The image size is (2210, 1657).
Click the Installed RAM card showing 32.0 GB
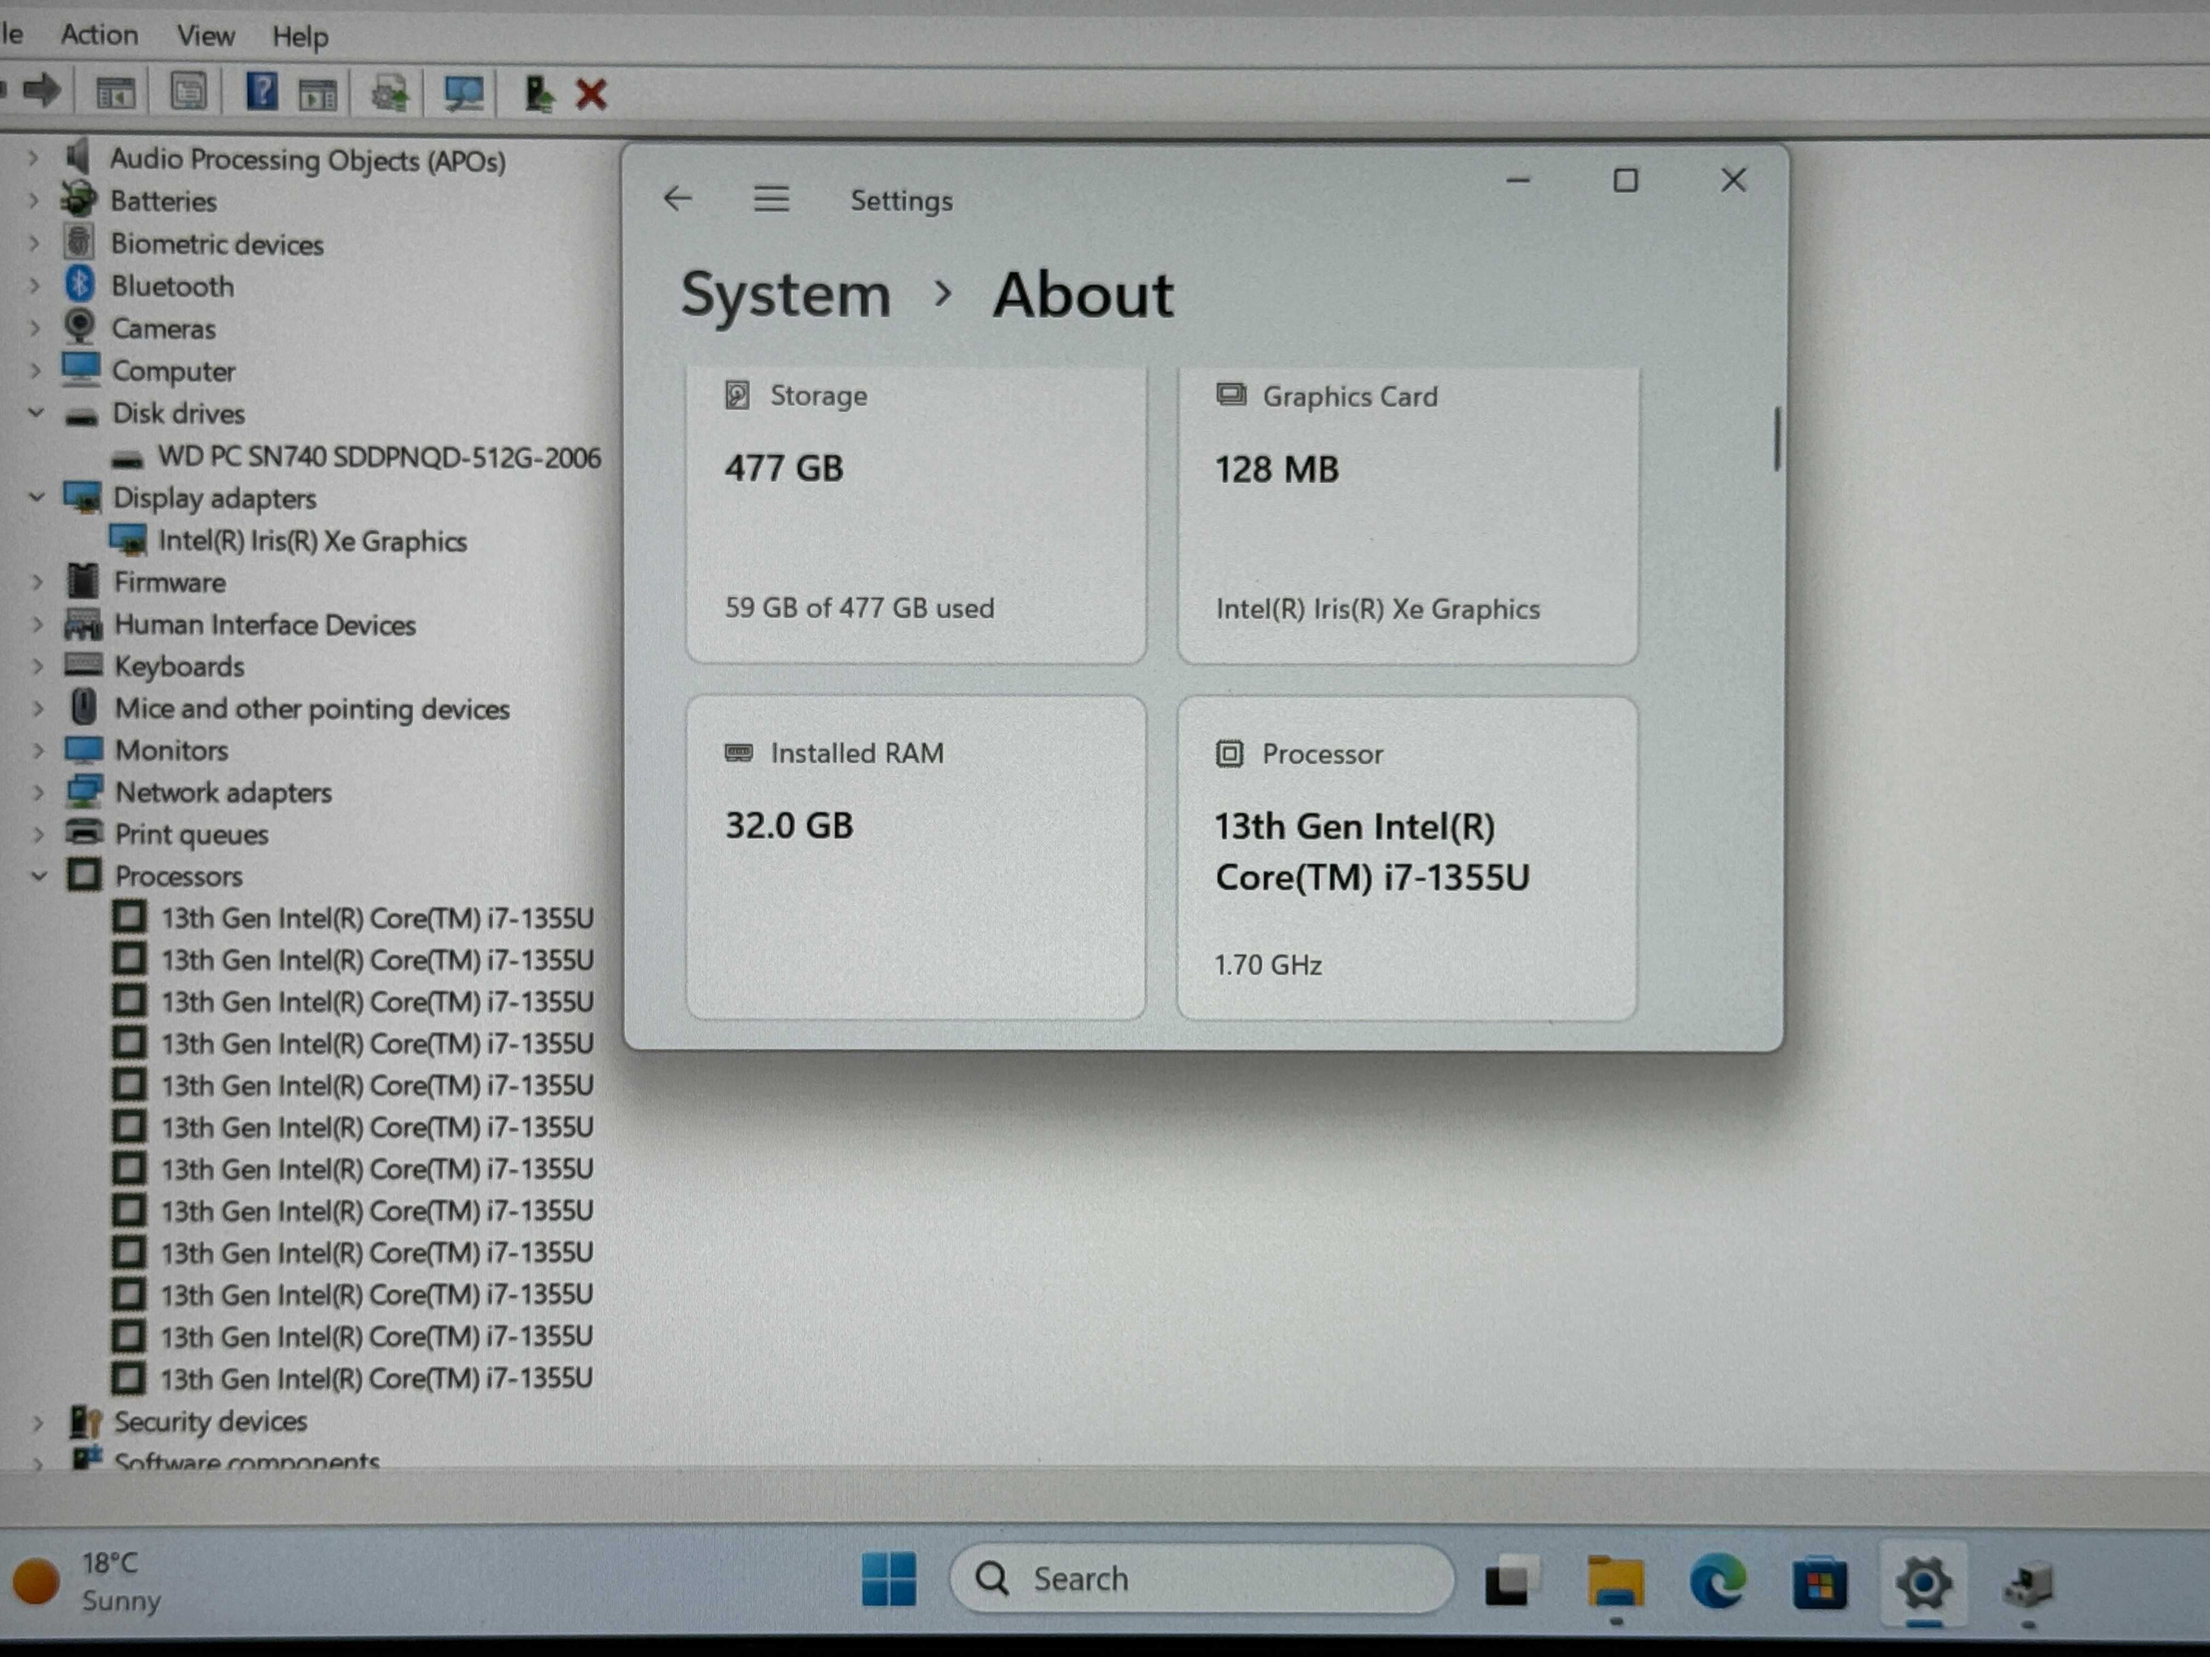[915, 857]
